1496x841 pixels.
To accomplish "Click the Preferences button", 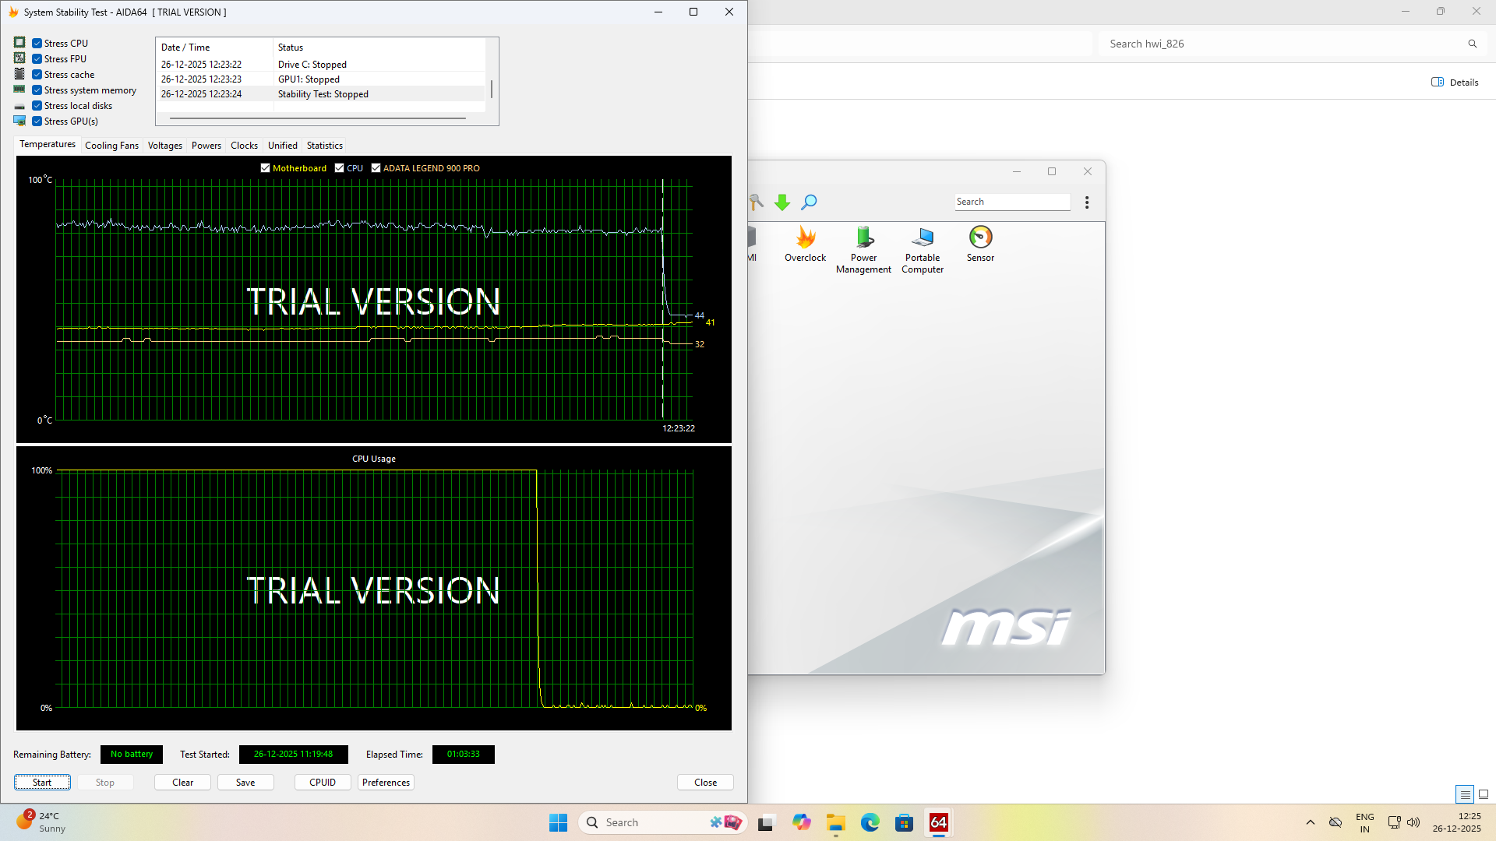I will pyautogui.click(x=386, y=783).
